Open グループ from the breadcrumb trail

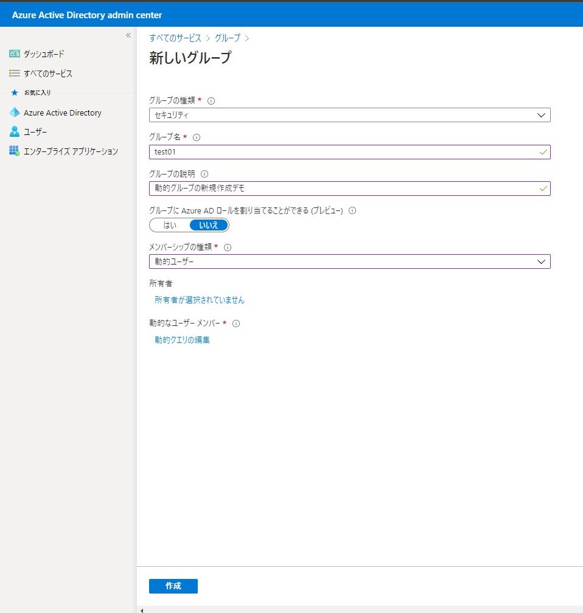coord(226,38)
